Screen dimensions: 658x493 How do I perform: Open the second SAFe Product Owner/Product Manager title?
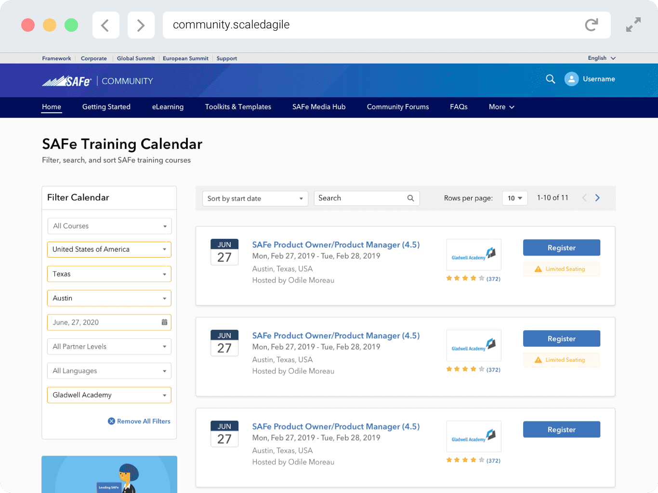(336, 336)
